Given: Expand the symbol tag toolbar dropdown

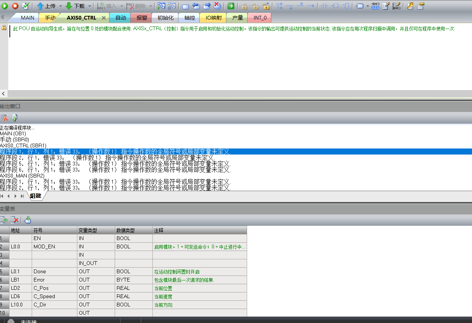Looking at the screenshot, I should point(367,6).
